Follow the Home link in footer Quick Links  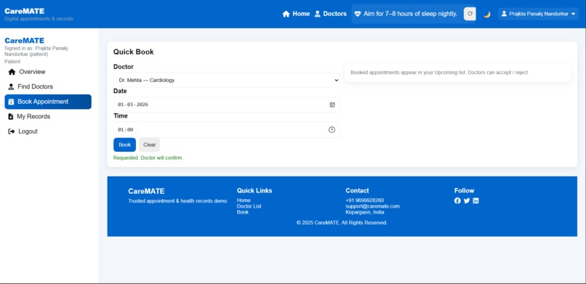click(x=244, y=200)
